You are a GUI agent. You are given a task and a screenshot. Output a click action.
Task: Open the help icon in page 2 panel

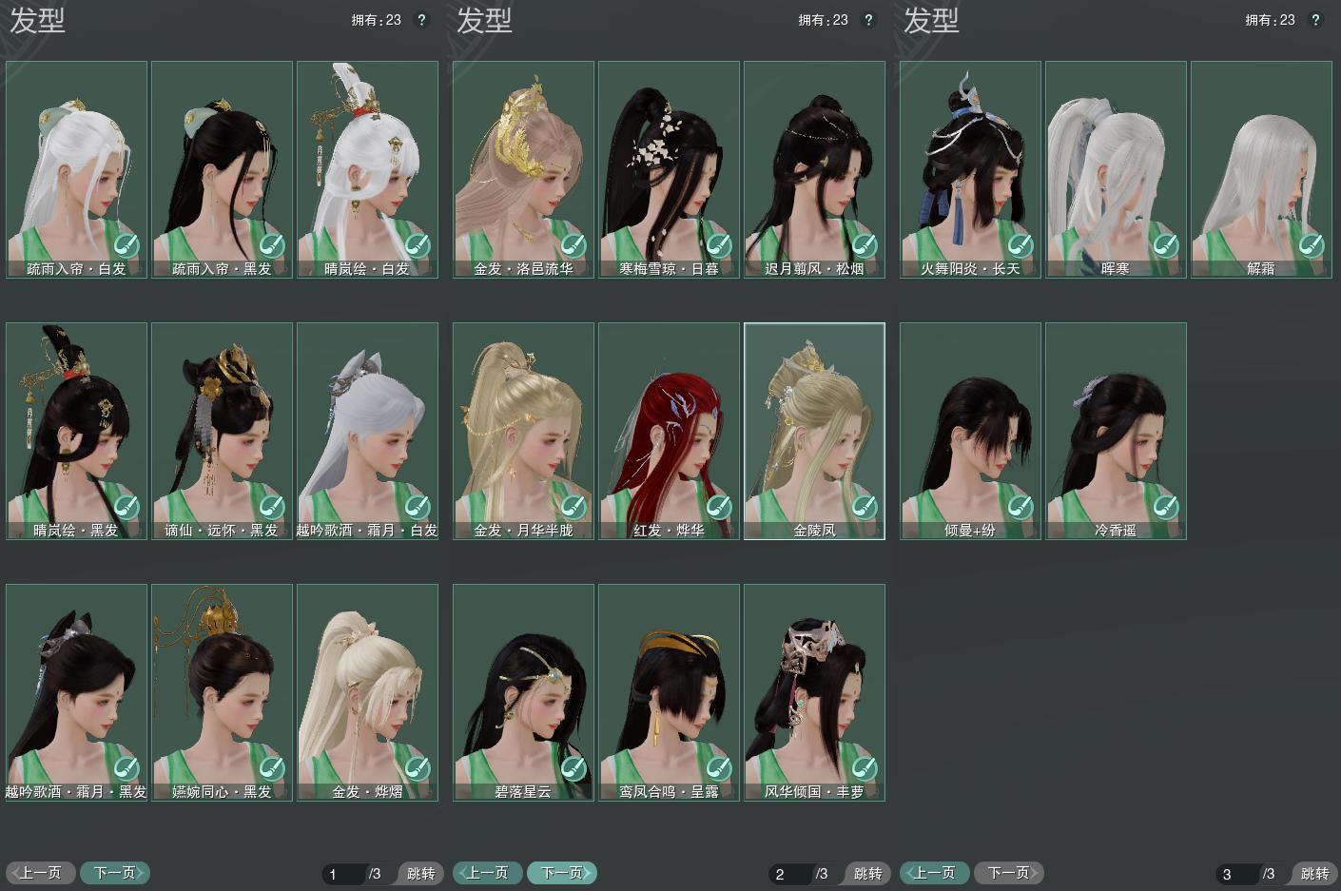[869, 20]
